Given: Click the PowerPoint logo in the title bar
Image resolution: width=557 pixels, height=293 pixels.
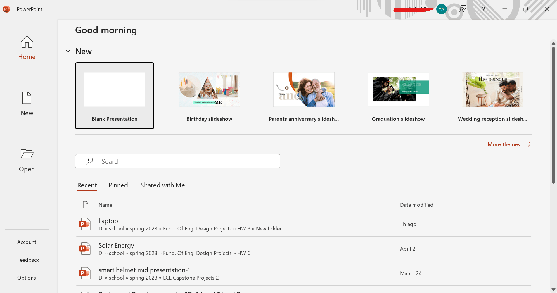Looking at the screenshot, I should click(x=6, y=9).
